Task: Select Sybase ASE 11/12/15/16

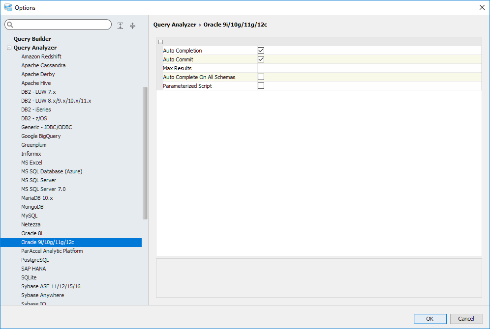Action: coord(51,286)
